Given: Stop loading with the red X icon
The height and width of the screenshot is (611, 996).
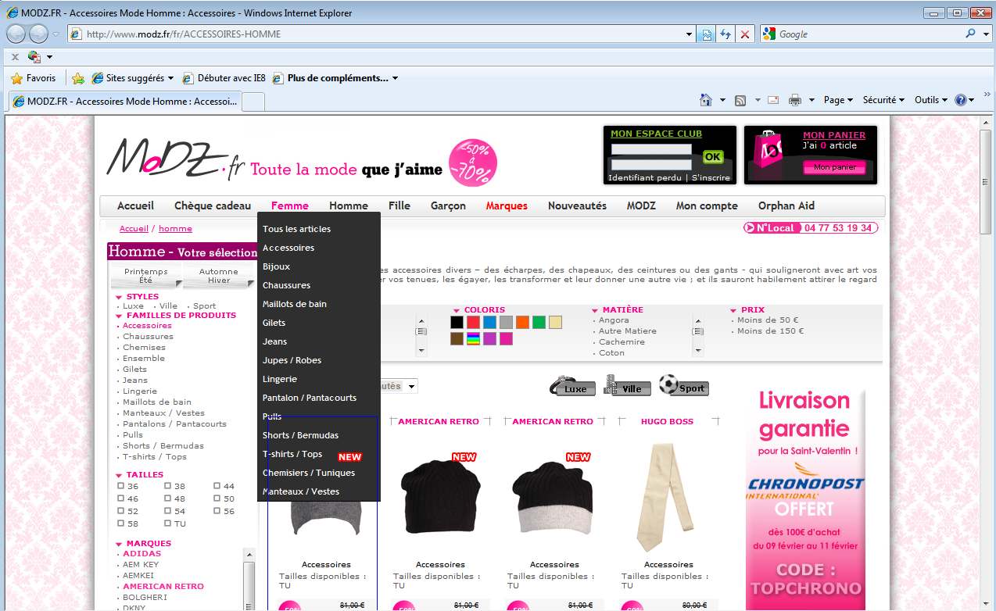Looking at the screenshot, I should 744,34.
